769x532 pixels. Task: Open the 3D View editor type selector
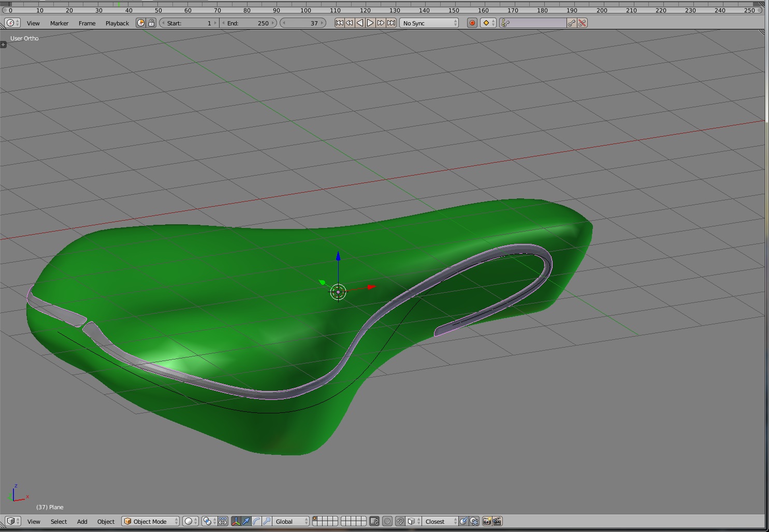(x=12, y=521)
